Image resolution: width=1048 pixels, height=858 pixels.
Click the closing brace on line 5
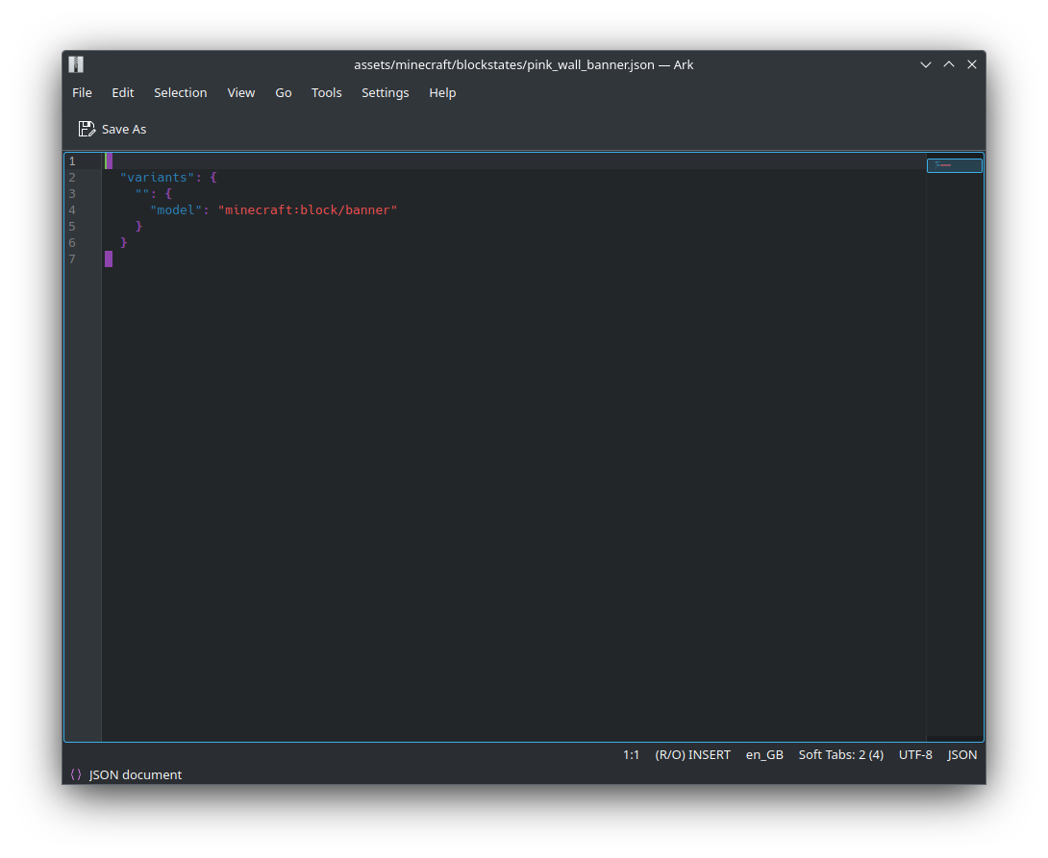coord(139,227)
